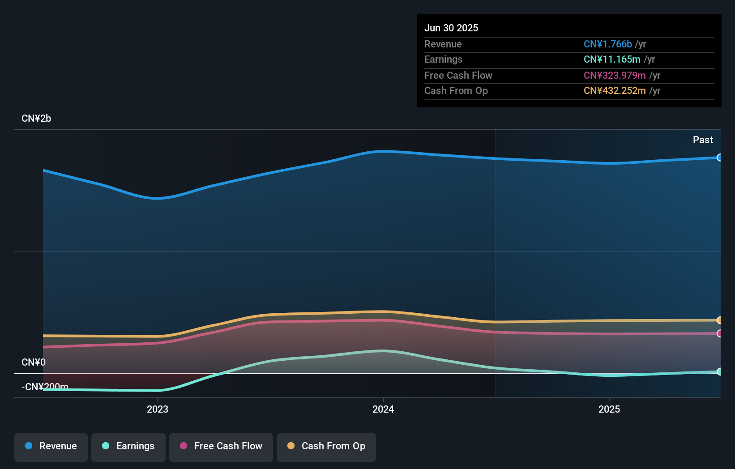Image resolution: width=735 pixels, height=469 pixels.
Task: Click the Past region label
Action: tap(703, 140)
